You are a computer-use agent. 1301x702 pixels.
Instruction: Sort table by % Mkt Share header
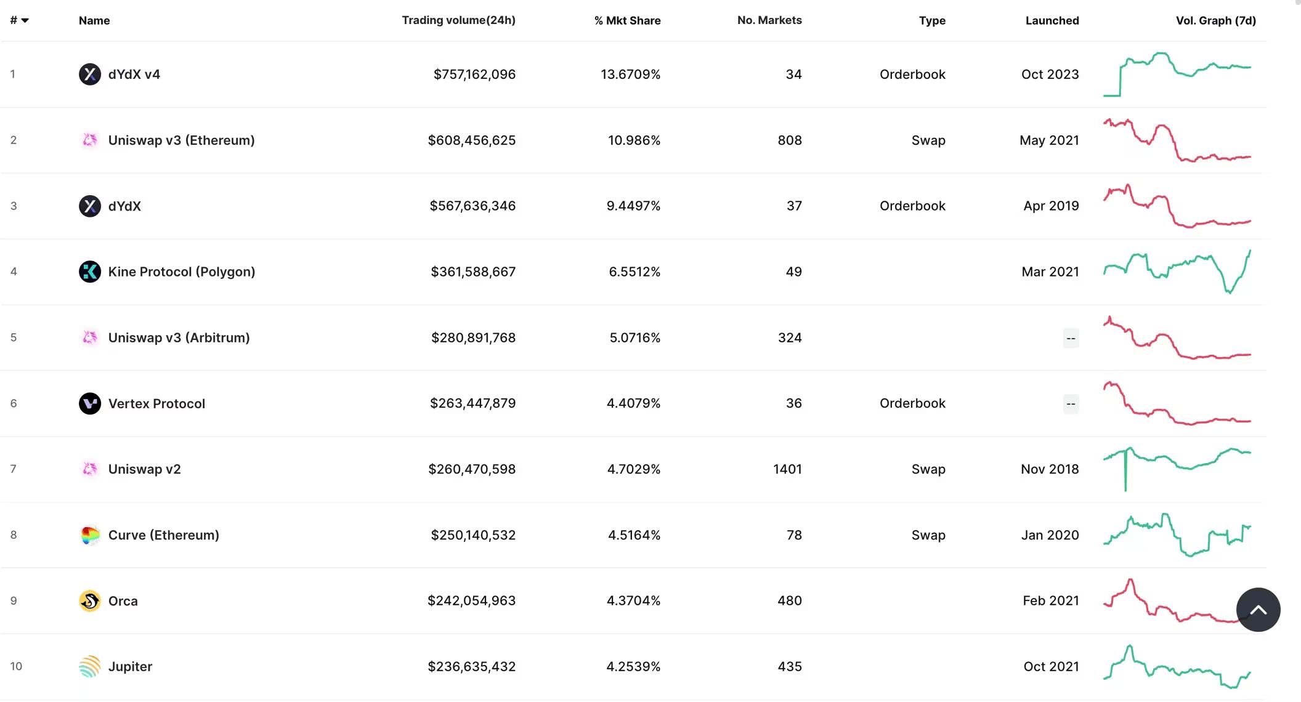(x=627, y=20)
